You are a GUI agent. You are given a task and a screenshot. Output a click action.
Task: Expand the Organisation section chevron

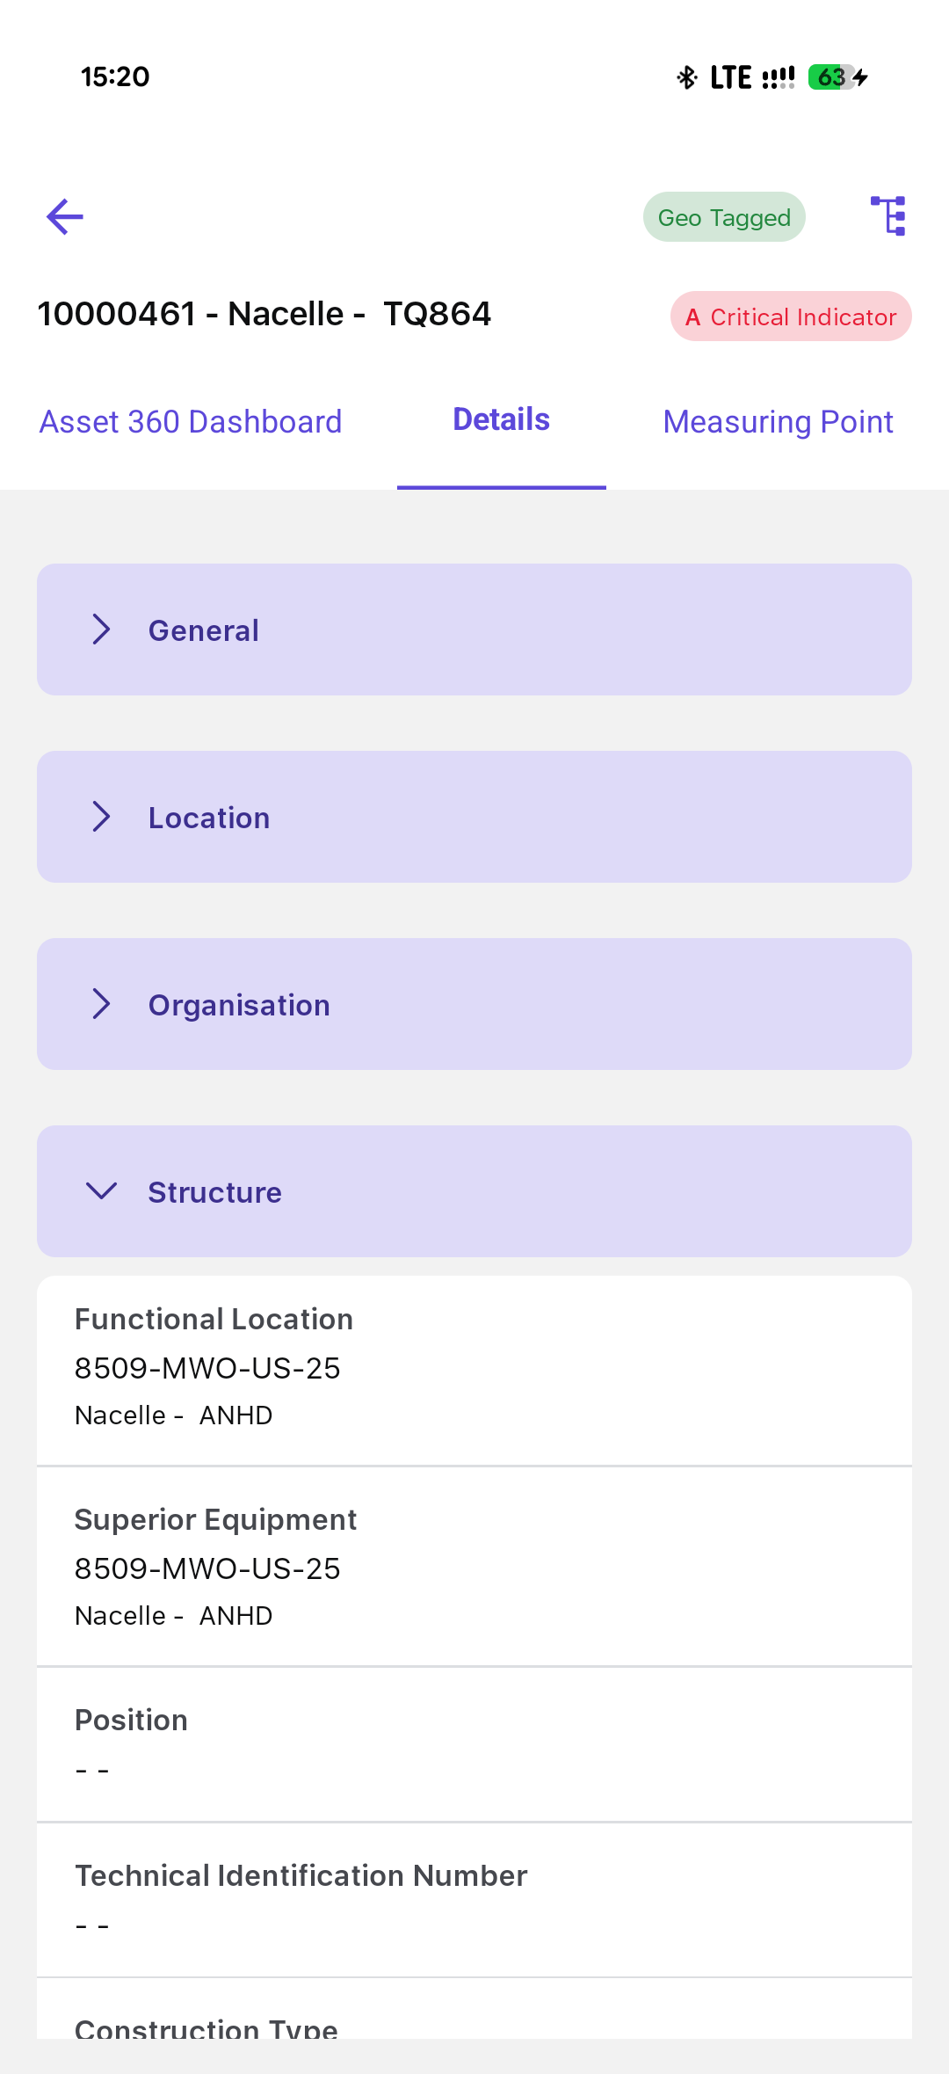tap(102, 1004)
